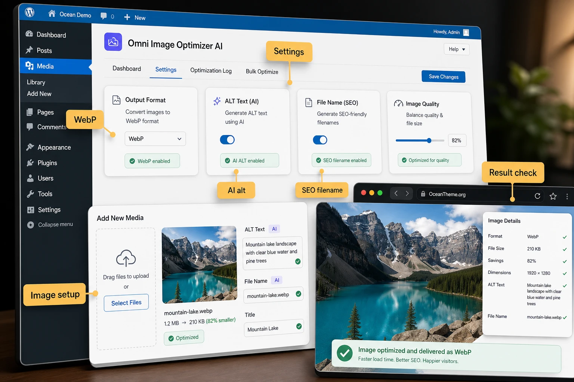Viewport: 574px width, 382px height.
Task: Toggle the ALT Text (AI) switch
Action: (x=227, y=140)
